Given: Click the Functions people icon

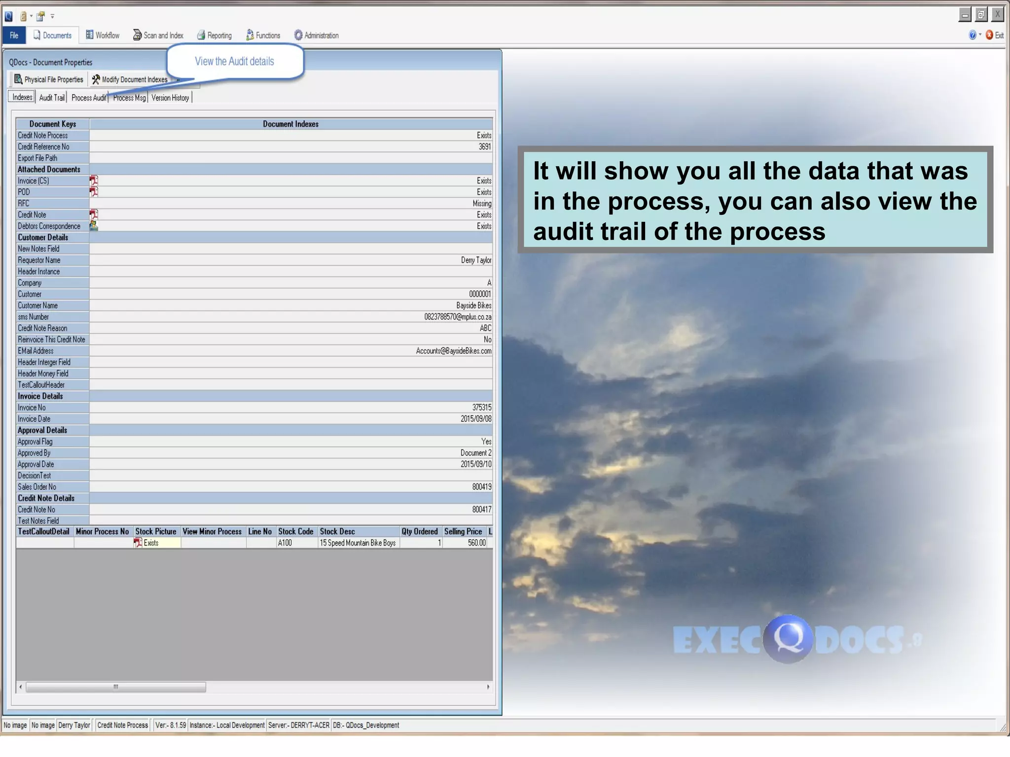Looking at the screenshot, I should pyautogui.click(x=250, y=34).
